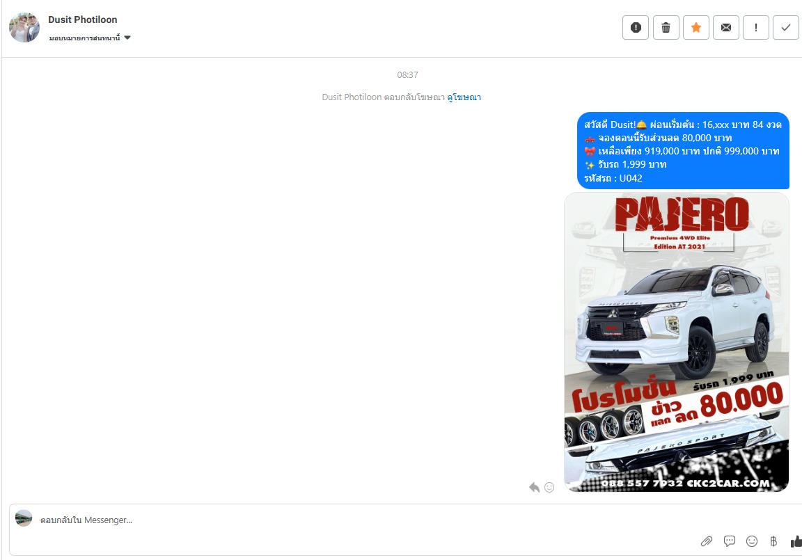Flag conversation with exclamation mark icon
802x560 pixels.
tap(756, 28)
